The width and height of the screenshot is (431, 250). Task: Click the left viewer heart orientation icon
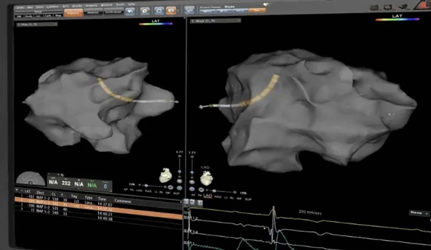coord(166,175)
